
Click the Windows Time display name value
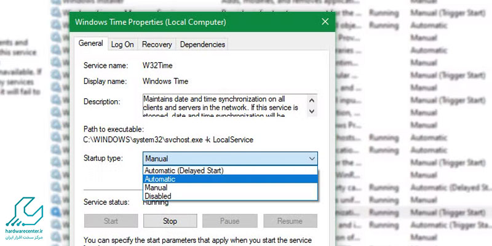[x=165, y=81]
